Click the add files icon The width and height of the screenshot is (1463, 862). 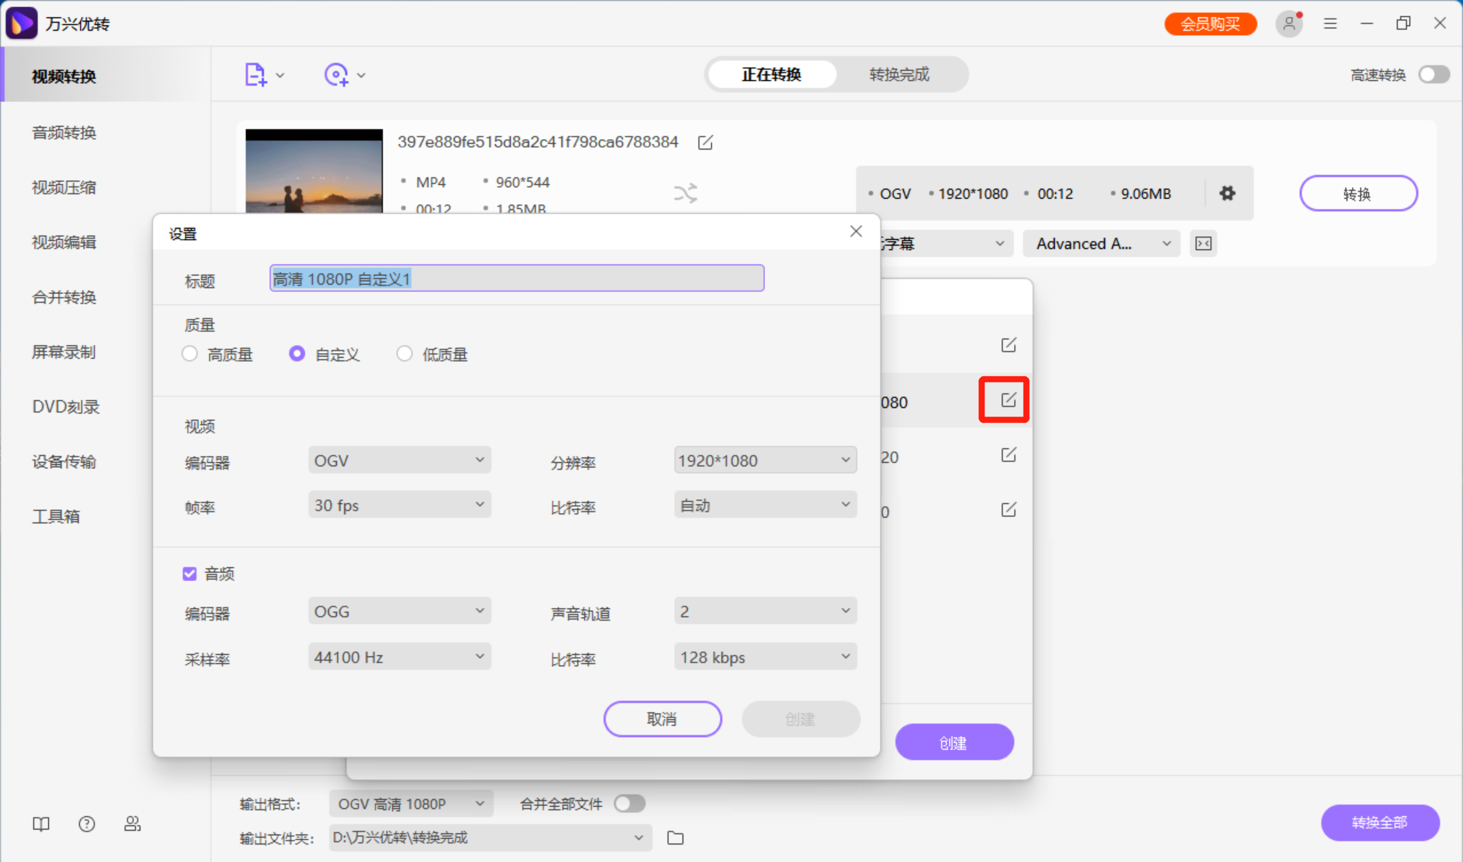click(256, 74)
